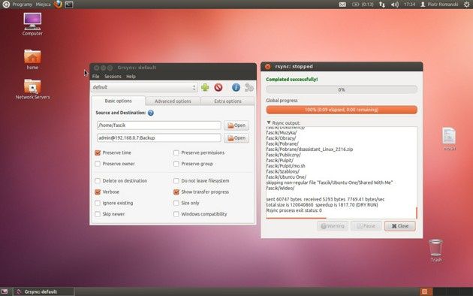Click the 17:34 clock in top panel

[x=409, y=5]
